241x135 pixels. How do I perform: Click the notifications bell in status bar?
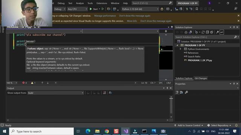click(236, 125)
